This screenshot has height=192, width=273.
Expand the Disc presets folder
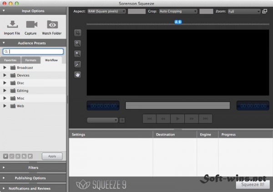(x=5, y=83)
